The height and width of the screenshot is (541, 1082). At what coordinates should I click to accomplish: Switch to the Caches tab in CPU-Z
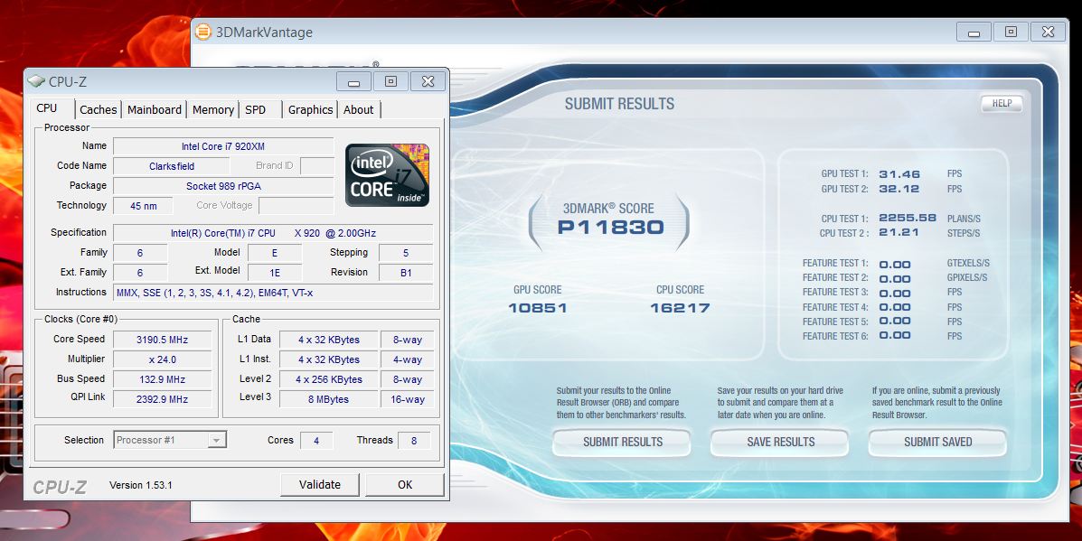point(98,109)
